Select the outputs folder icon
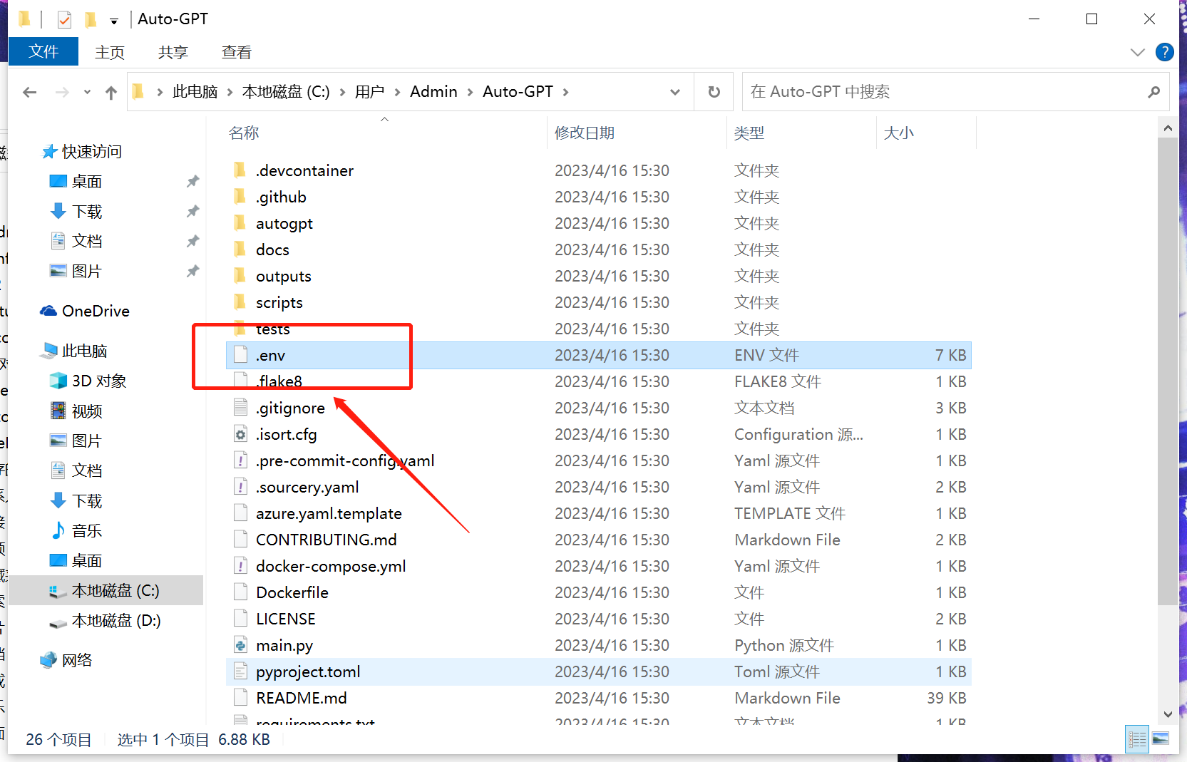Image resolution: width=1187 pixels, height=762 pixels. click(240, 276)
